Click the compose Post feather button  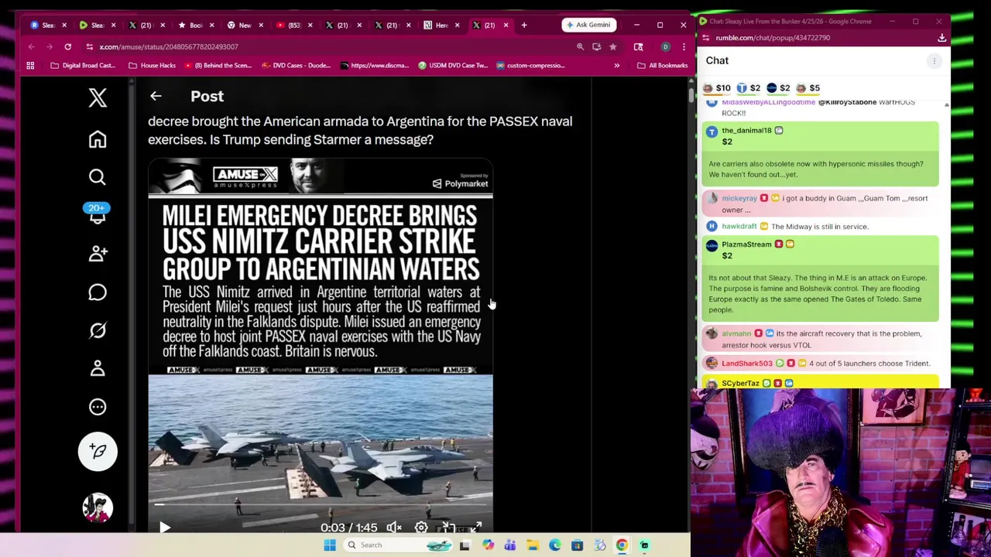coord(98,452)
